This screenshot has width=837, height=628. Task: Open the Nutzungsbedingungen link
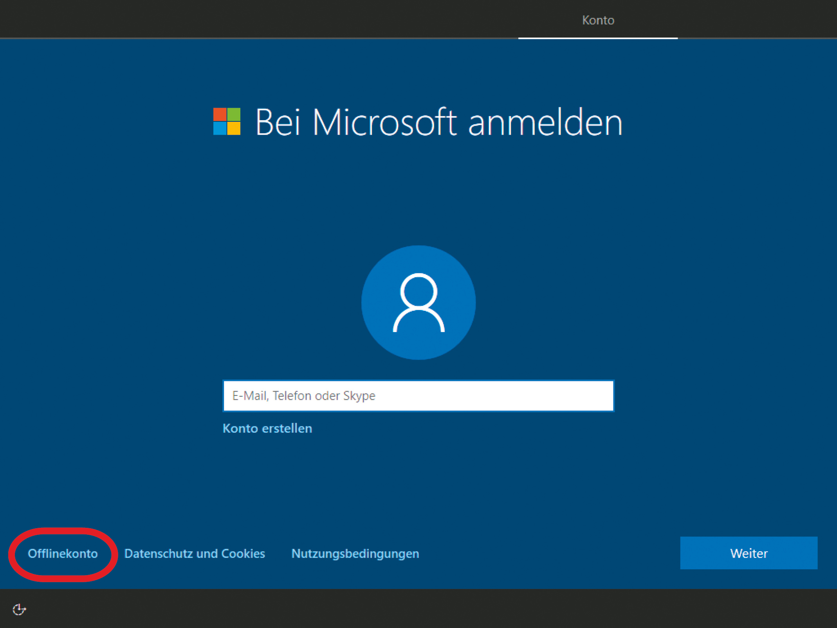pyautogui.click(x=355, y=554)
